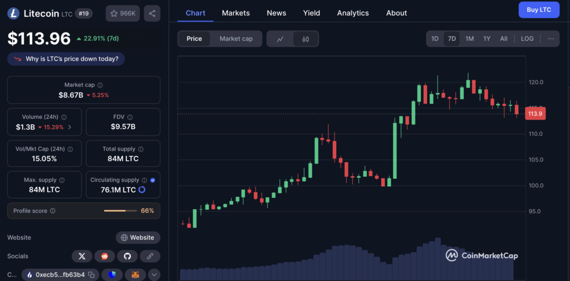Screen dimensions: 570x281
Task: Click the 0xecb5...fb63b4 contract chip
Action: [x=60, y=275]
